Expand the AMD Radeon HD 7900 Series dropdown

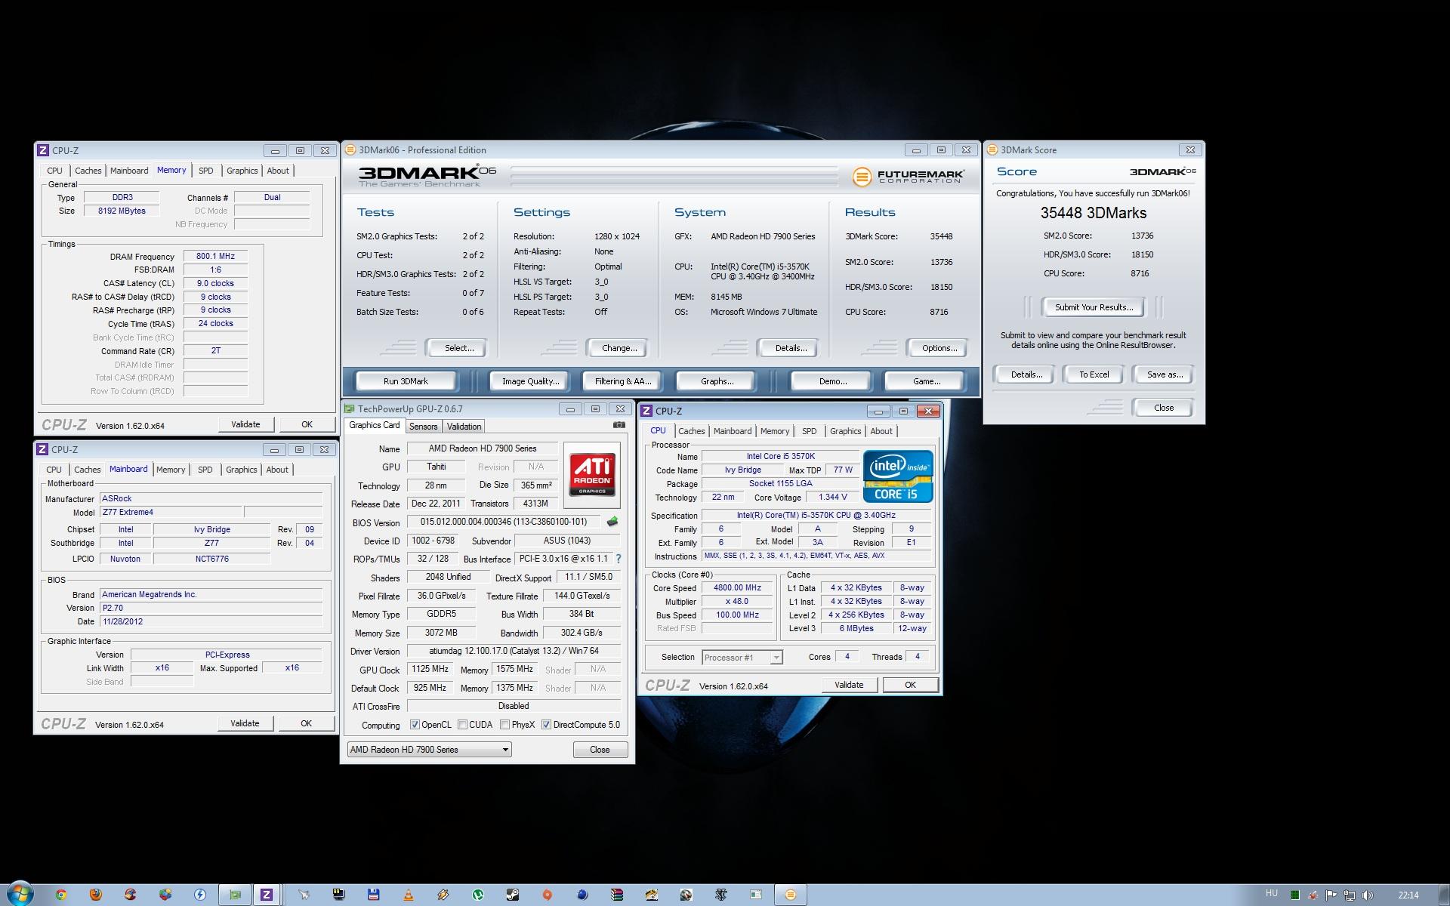504,750
